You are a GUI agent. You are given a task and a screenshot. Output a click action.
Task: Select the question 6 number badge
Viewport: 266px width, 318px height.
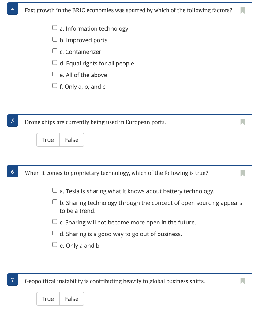tap(12, 172)
